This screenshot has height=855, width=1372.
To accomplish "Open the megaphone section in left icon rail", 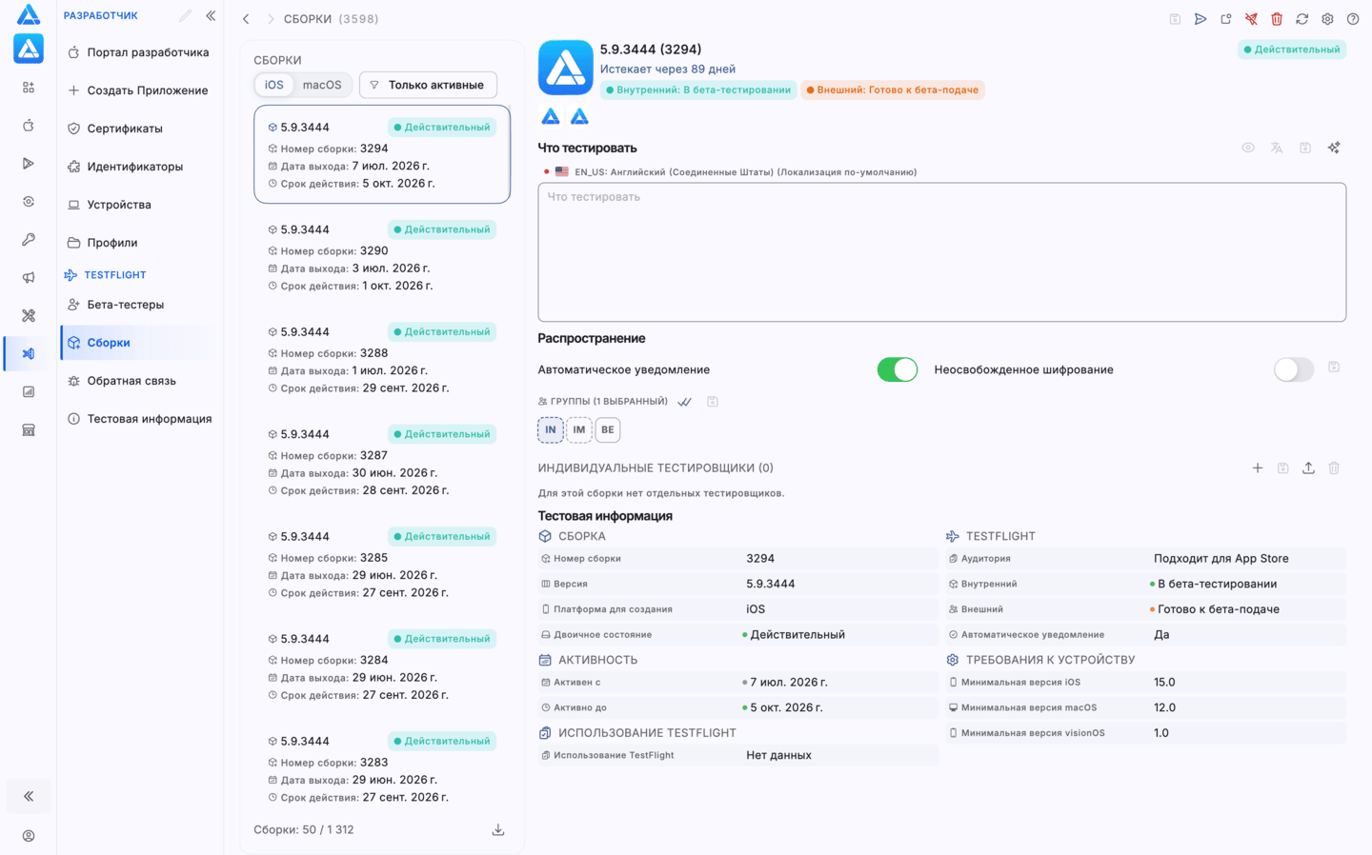I will click(x=29, y=278).
